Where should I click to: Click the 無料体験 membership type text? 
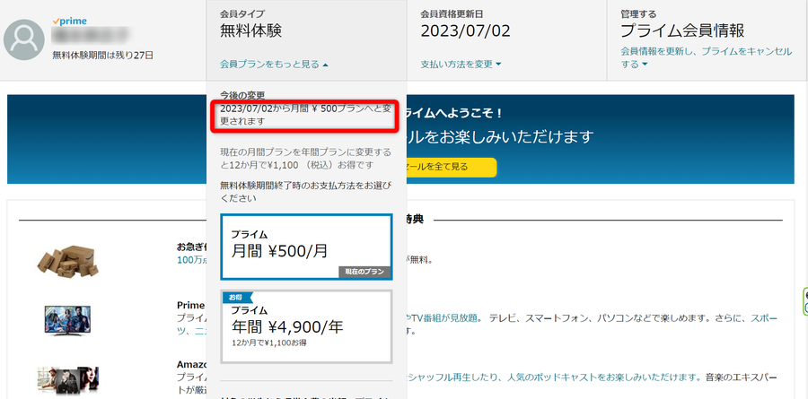(x=251, y=31)
